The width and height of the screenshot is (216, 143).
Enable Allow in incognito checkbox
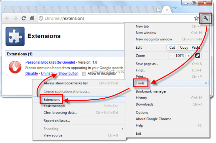pos(84,74)
